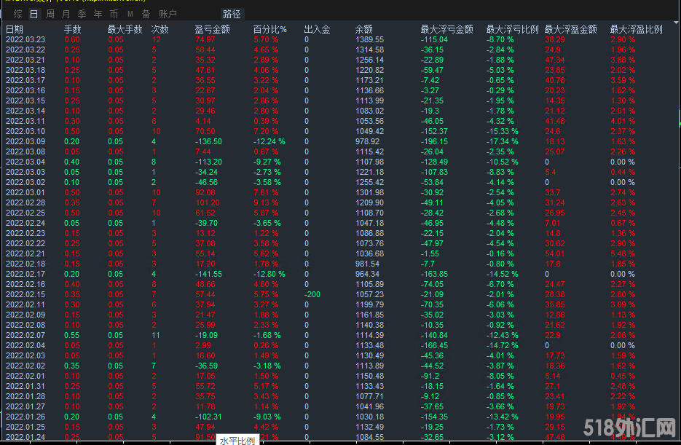Click the M tab
Viewport: 681px width, 445px height.
130,14
